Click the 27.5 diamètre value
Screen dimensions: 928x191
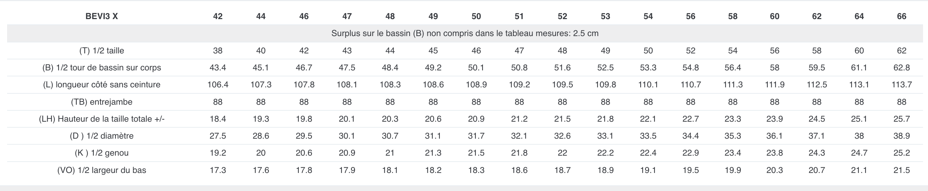217,136
